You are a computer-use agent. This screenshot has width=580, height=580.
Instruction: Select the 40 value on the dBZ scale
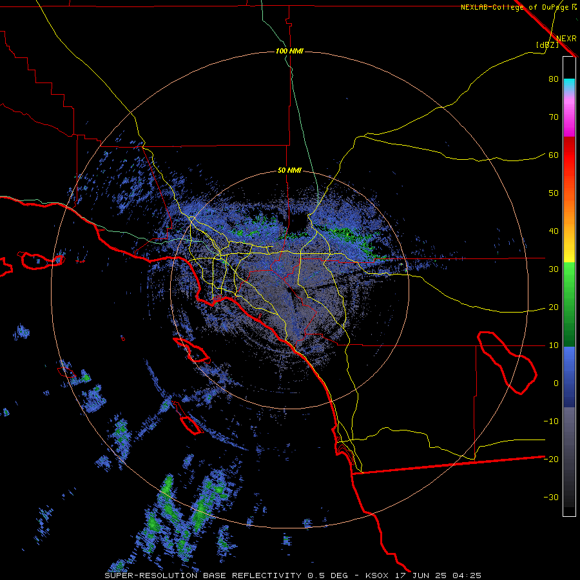[554, 231]
